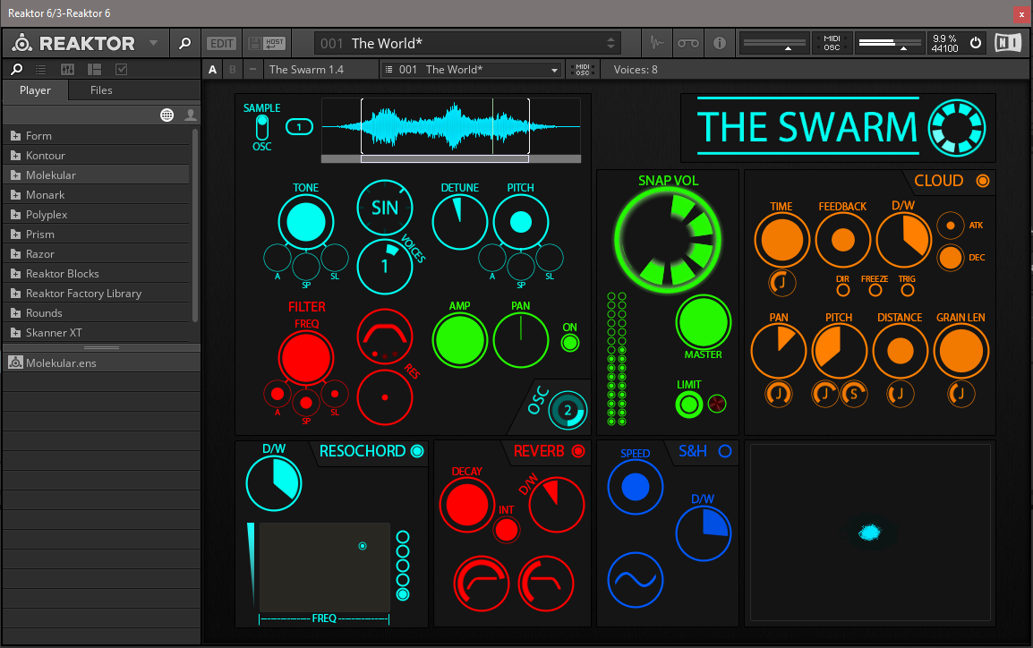Switch to the Files tab

pos(101,90)
